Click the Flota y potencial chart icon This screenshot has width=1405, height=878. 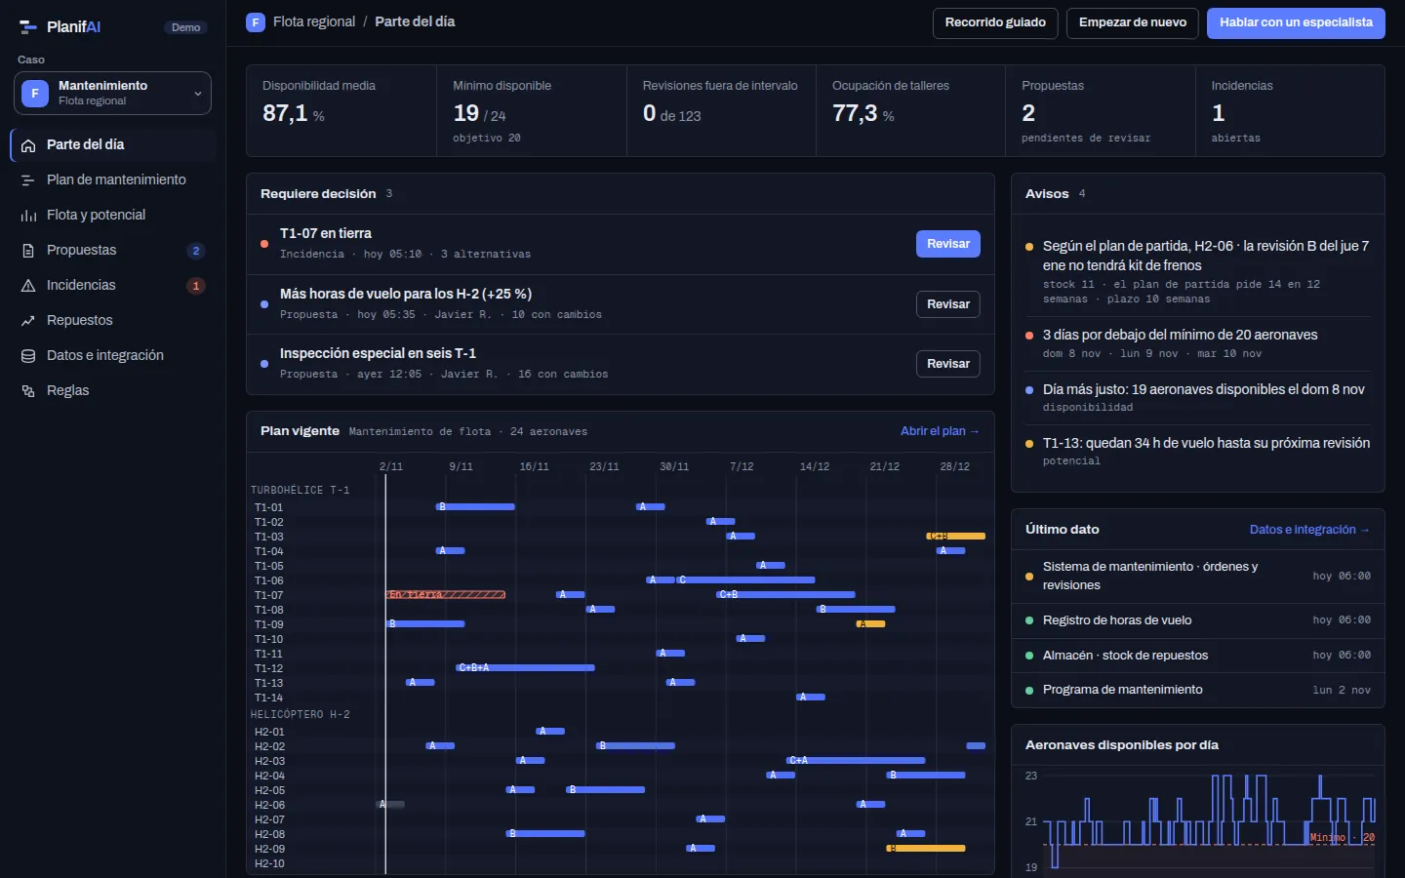(28, 216)
